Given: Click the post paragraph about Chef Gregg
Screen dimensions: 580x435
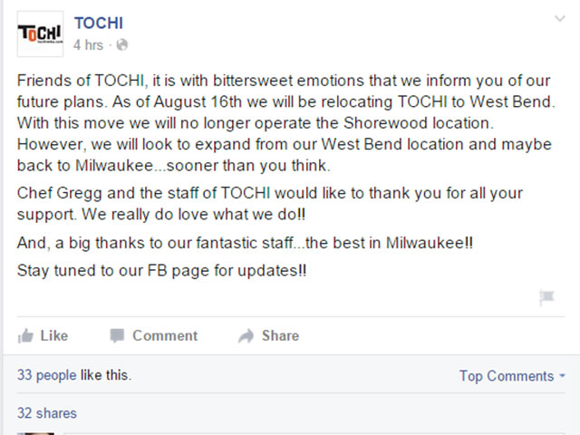Looking at the screenshot, I should [270, 204].
